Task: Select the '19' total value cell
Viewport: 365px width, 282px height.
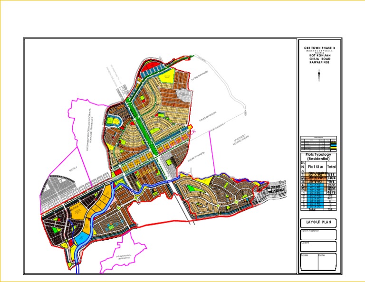Action: click(x=330, y=204)
